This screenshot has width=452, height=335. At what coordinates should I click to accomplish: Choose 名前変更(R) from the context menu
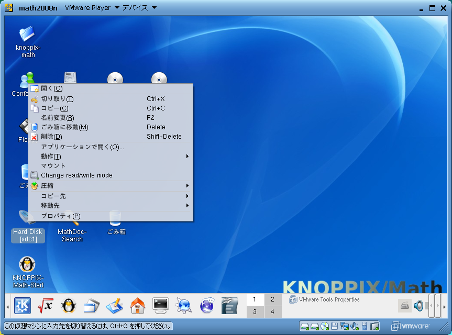click(x=111, y=118)
